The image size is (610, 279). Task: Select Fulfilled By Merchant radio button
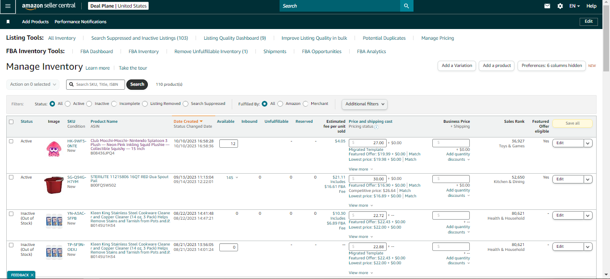pos(305,104)
